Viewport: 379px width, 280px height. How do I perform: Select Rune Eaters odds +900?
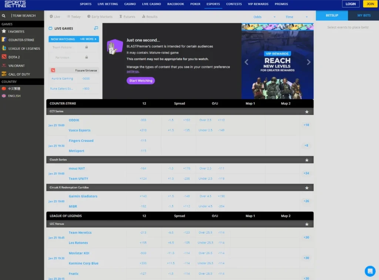[86, 89]
